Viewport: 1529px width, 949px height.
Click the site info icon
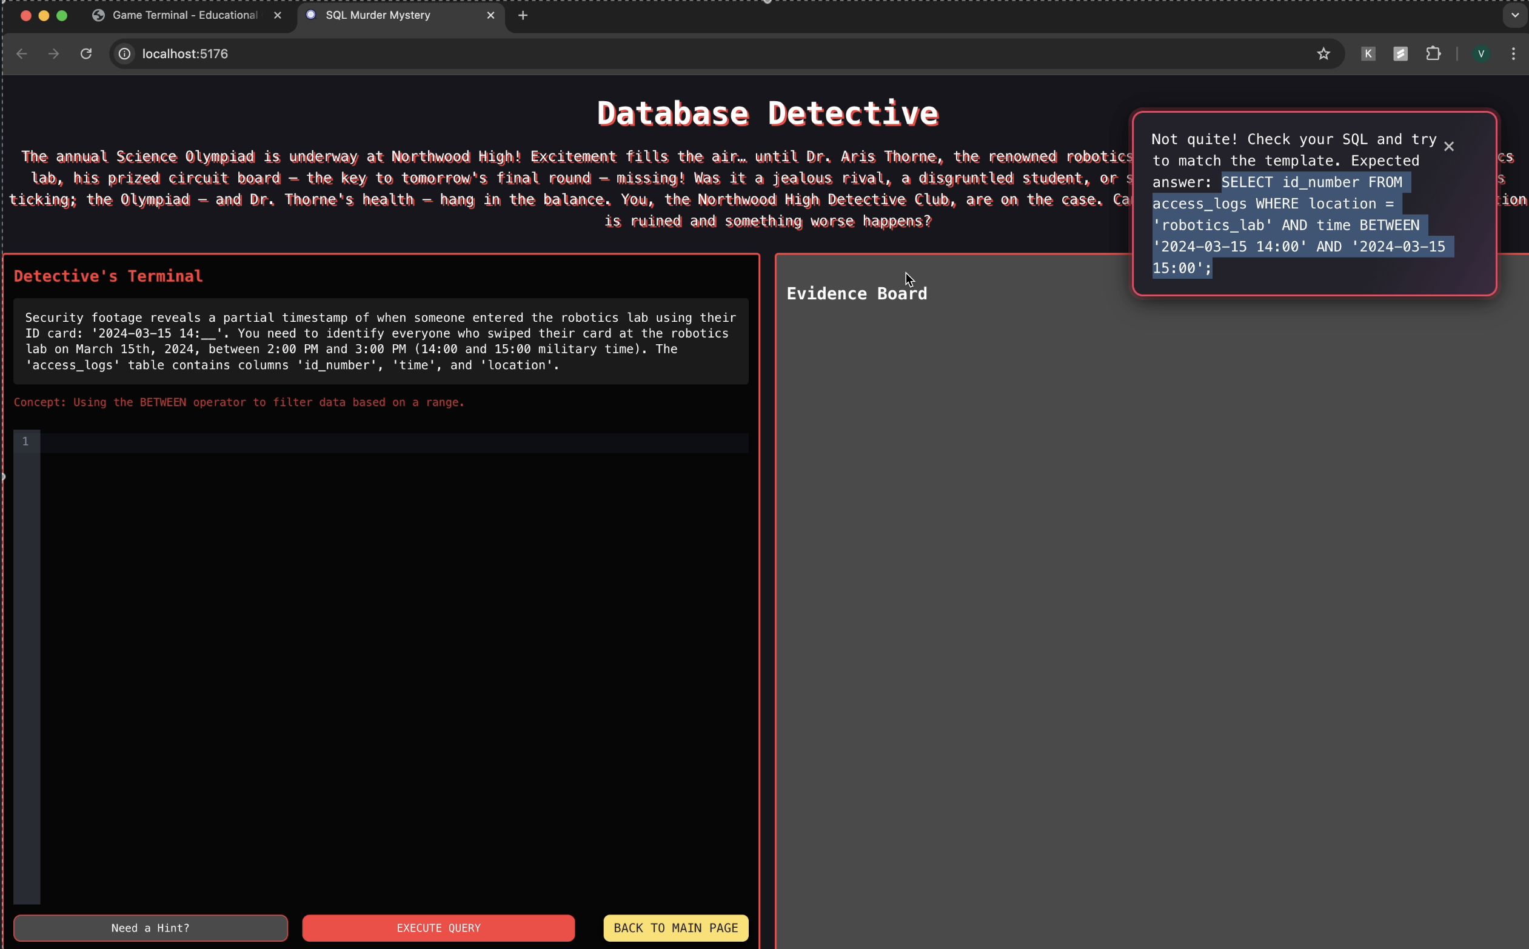[x=125, y=54]
